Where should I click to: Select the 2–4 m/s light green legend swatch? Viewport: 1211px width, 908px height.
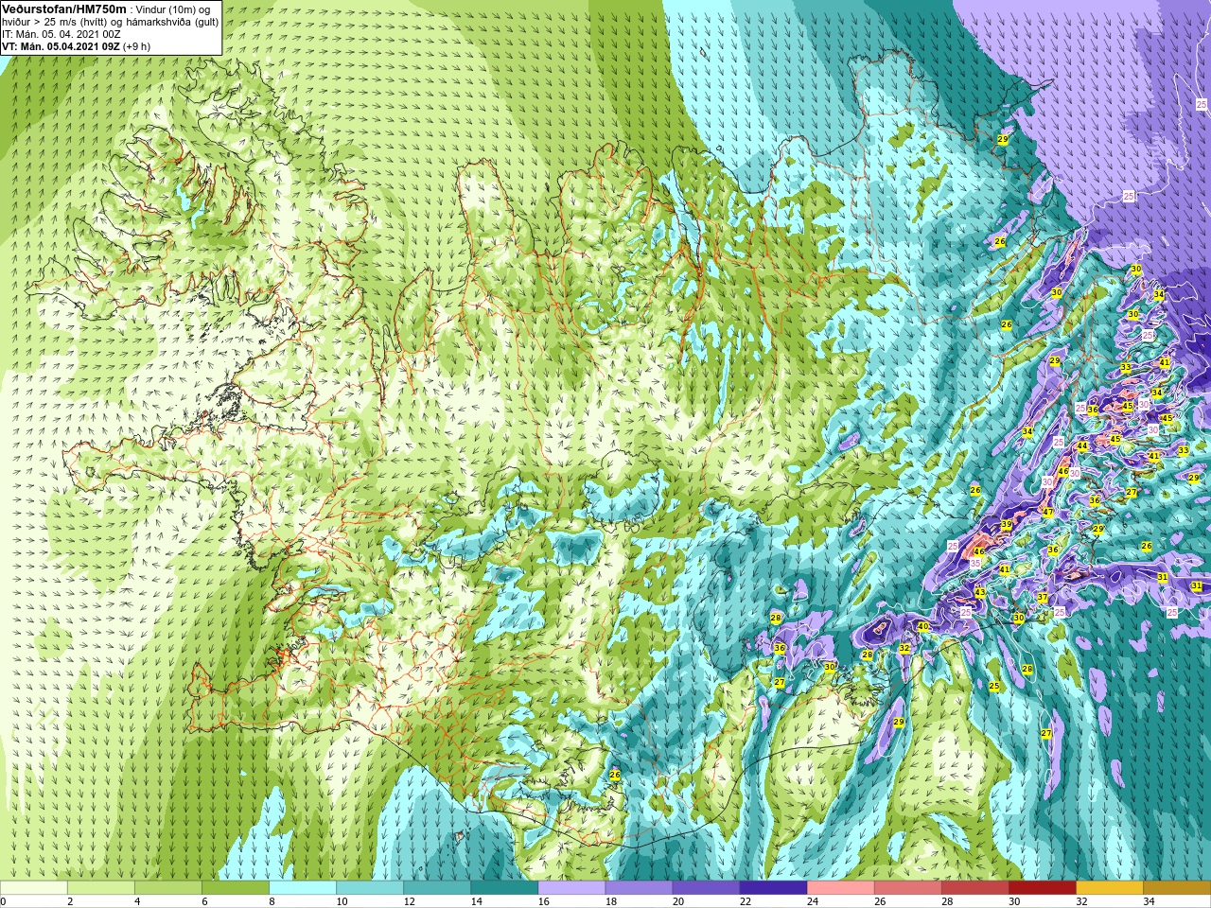coord(101,888)
